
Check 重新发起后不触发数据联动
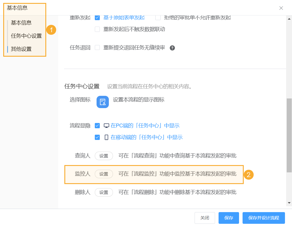[97, 30]
